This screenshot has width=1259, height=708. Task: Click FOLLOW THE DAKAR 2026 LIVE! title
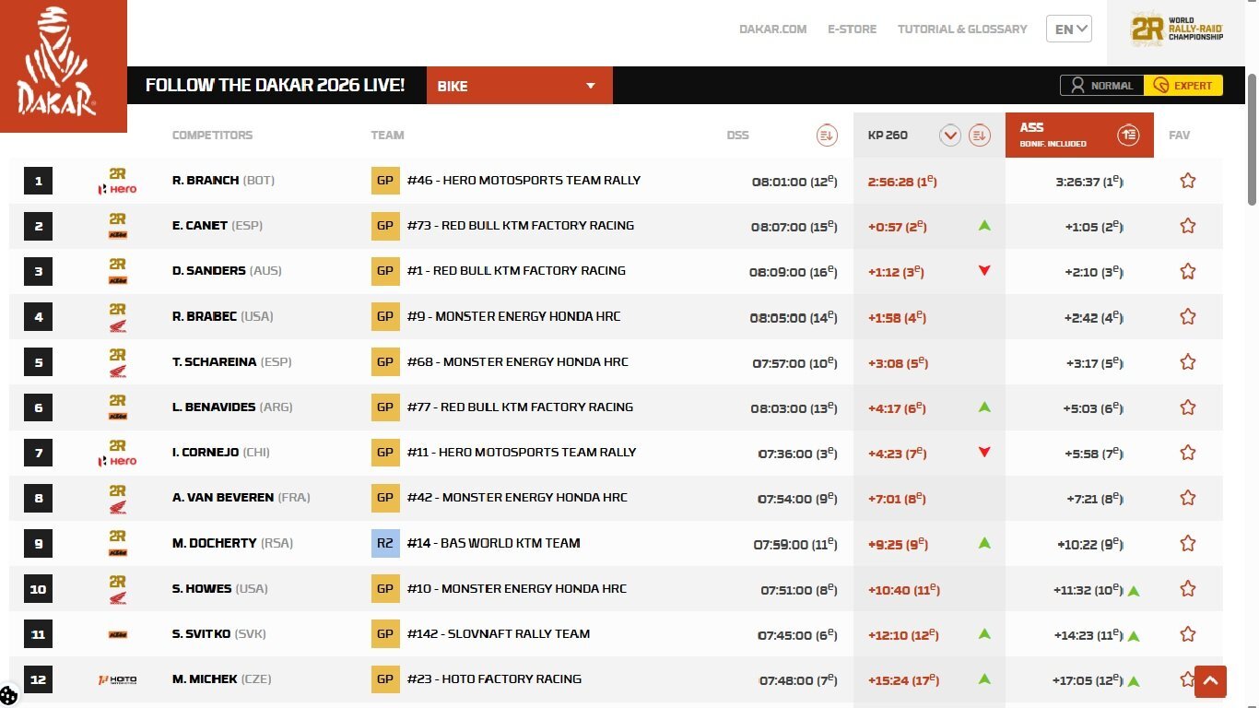(275, 86)
